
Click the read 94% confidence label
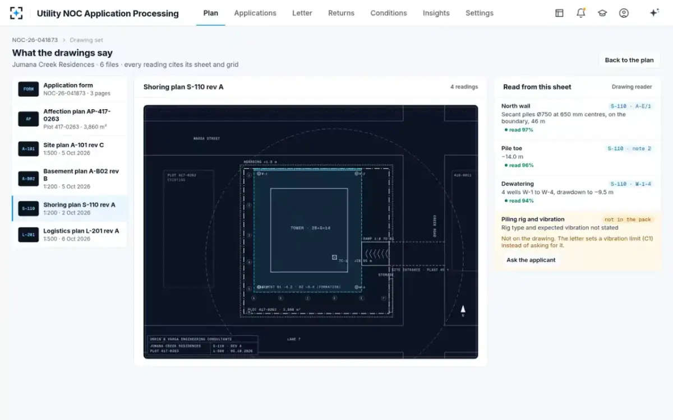[x=518, y=200]
